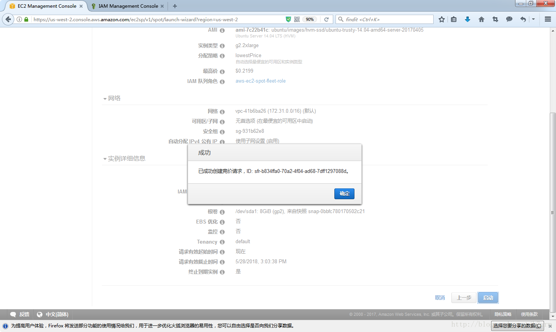This screenshot has height=332, width=556.
Task: Dismiss the Firefox data sharing notification
Action: click(550, 326)
